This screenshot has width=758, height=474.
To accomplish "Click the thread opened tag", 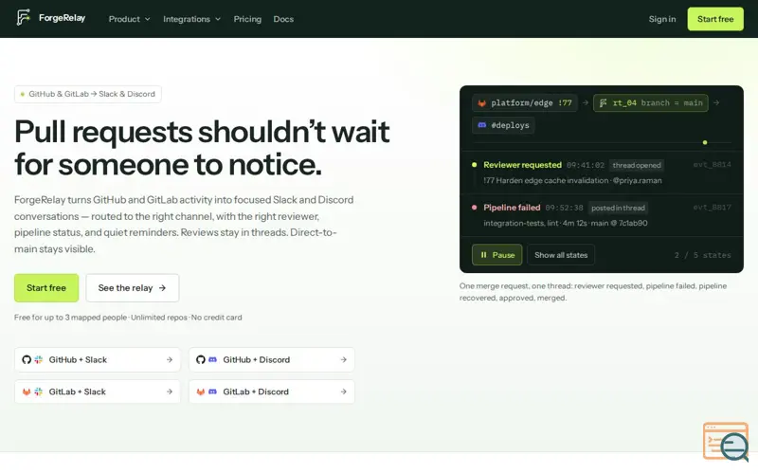I will pyautogui.click(x=636, y=165).
